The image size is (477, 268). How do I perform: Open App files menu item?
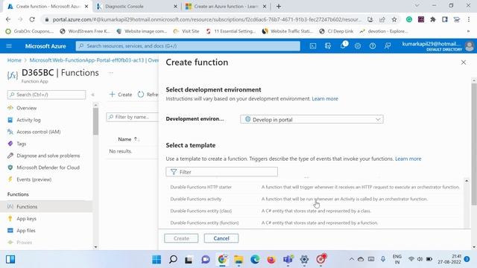(26, 230)
